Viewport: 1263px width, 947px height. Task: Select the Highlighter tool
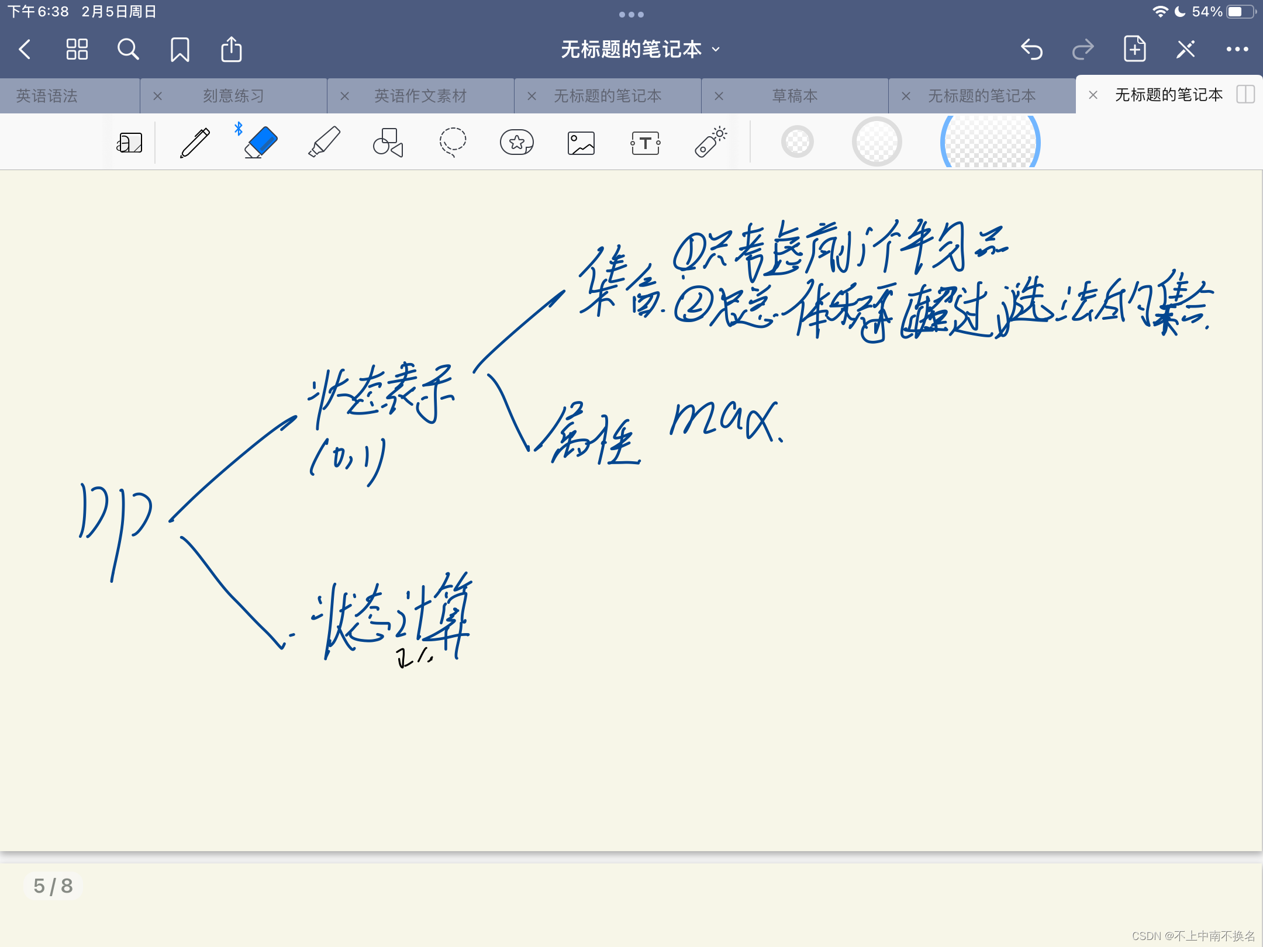coord(324,143)
